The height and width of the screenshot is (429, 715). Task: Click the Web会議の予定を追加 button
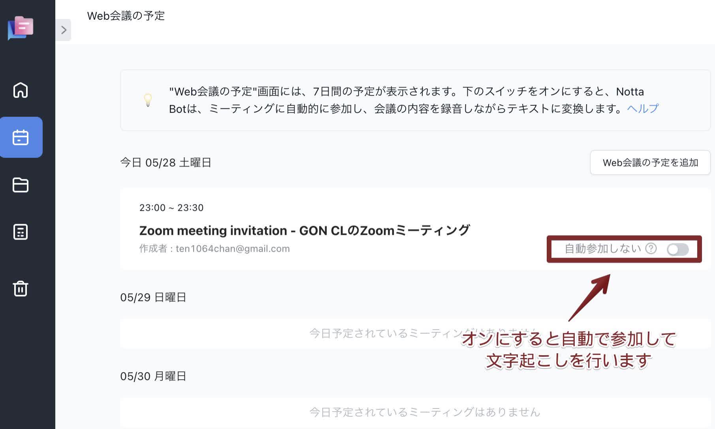650,163
